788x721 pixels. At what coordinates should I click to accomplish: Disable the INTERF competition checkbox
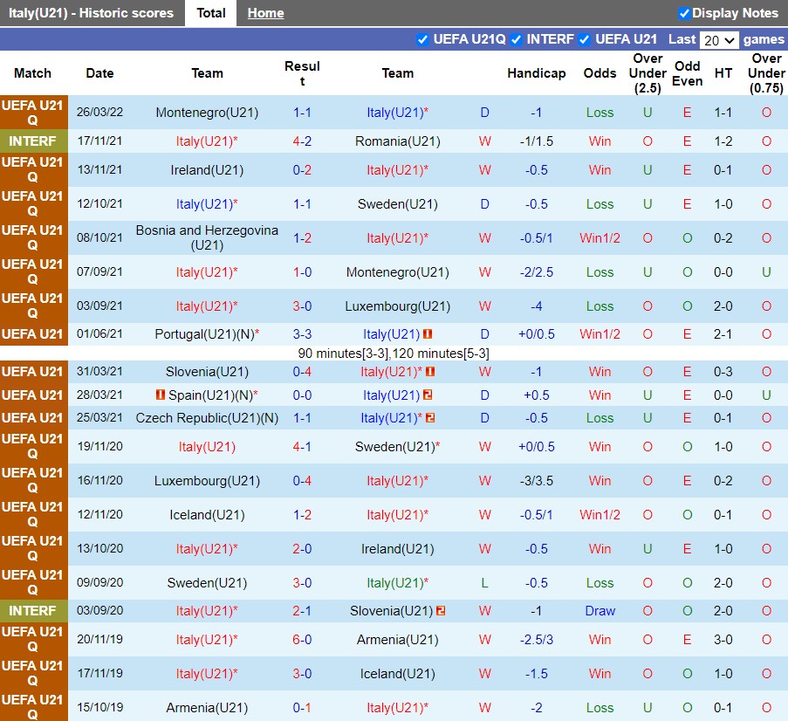[x=517, y=39]
